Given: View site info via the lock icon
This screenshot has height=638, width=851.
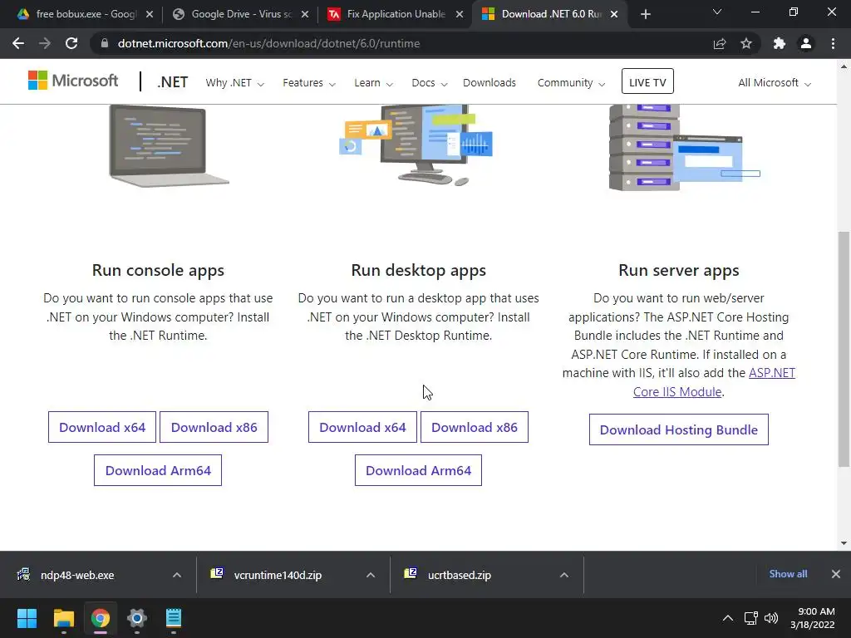Looking at the screenshot, I should (x=105, y=43).
